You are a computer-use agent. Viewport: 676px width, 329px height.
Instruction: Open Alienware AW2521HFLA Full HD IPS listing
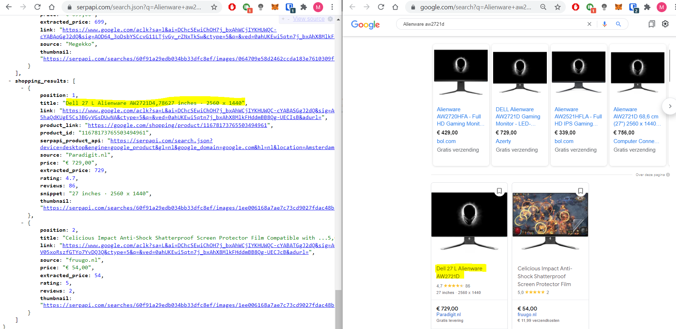(578, 117)
